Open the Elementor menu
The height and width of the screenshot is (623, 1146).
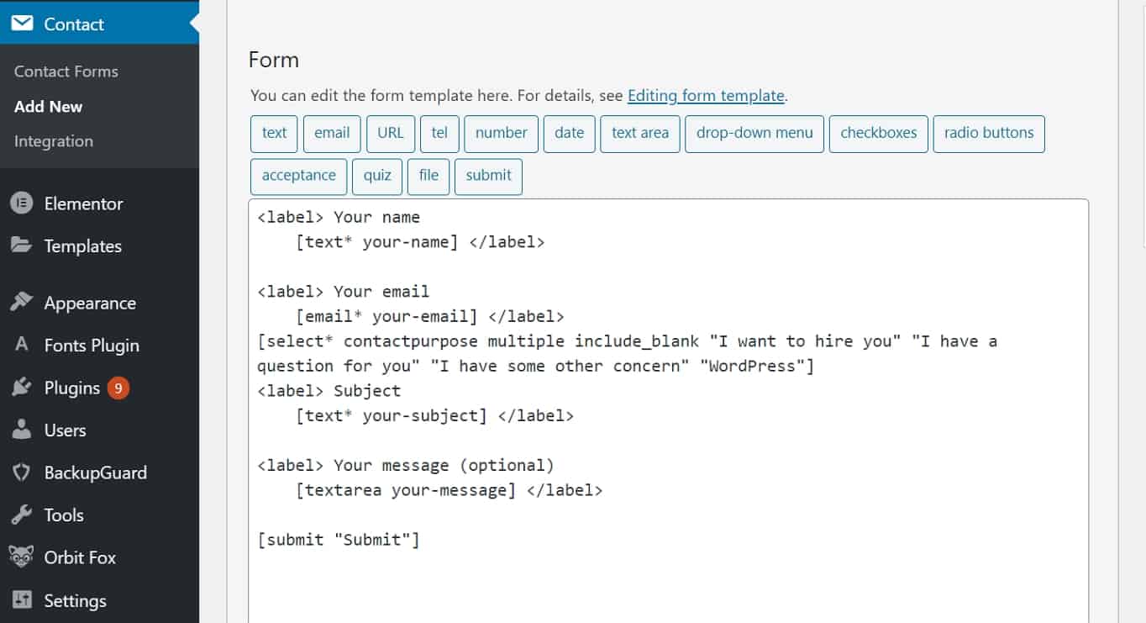[99, 203]
